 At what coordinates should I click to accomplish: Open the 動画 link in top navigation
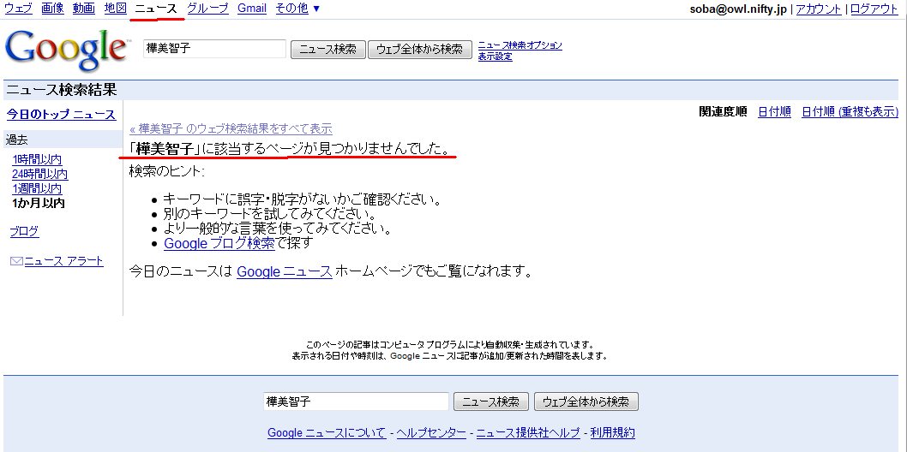[84, 8]
